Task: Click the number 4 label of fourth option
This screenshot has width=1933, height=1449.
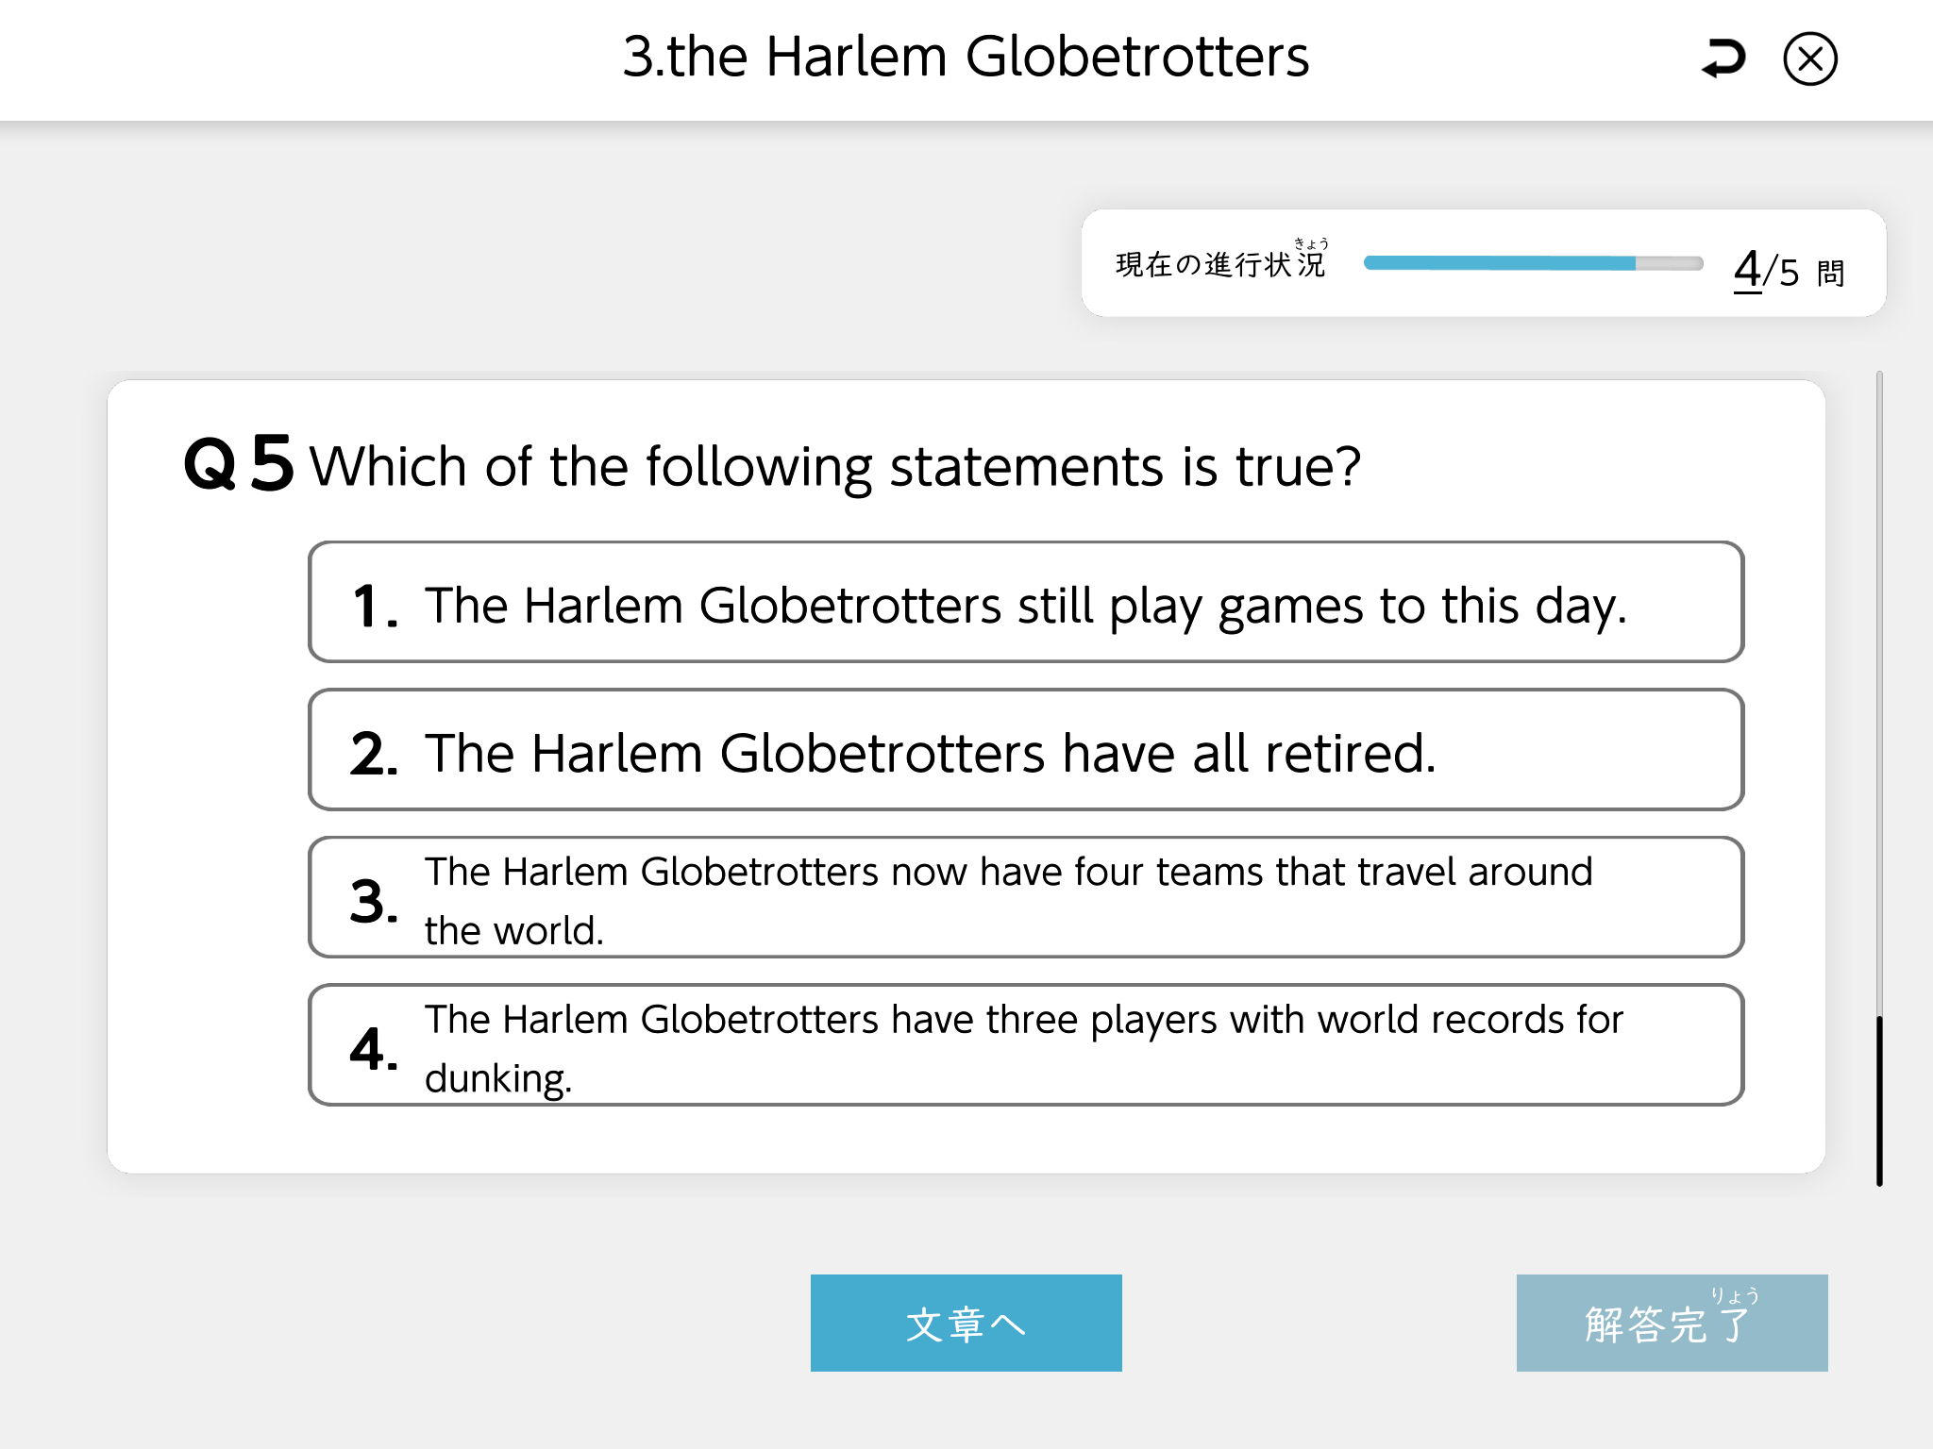Action: (374, 1049)
